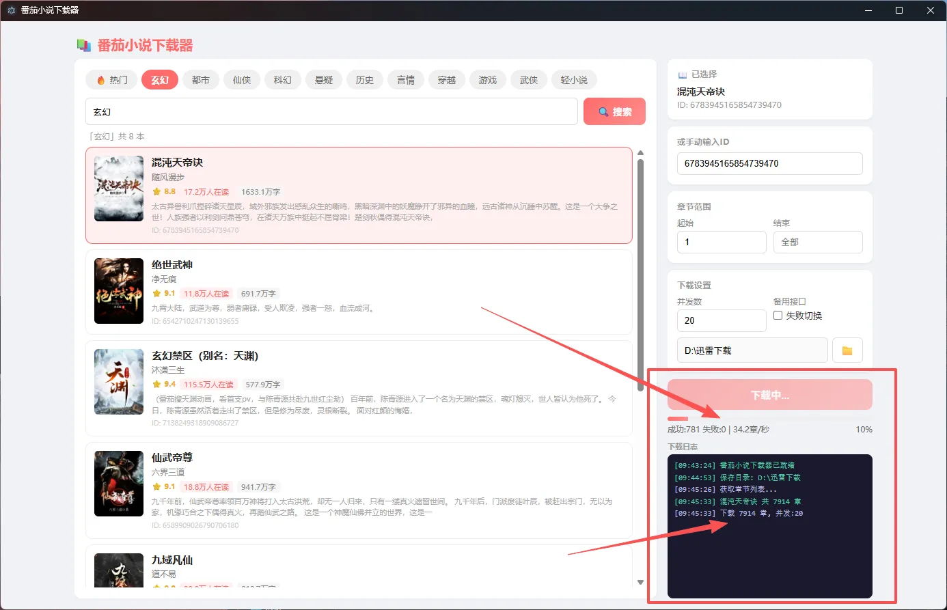
Task: Open the 武侠 category tab
Action: click(x=529, y=80)
